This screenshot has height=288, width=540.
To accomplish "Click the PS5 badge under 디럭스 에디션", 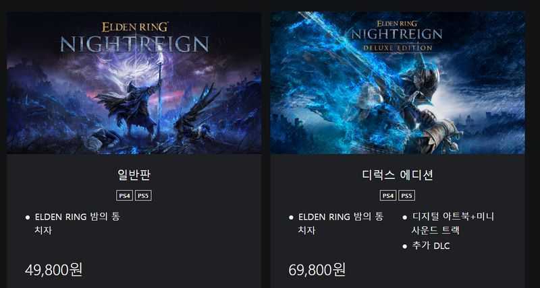I will [x=407, y=196].
